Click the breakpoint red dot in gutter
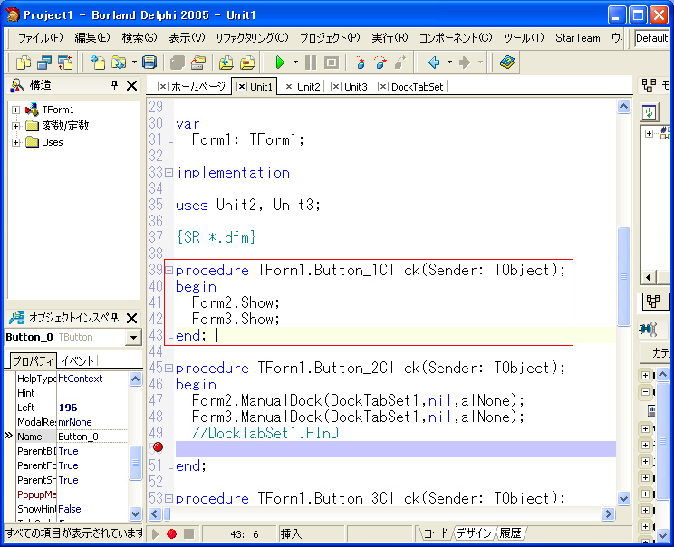This screenshot has width=674, height=547. 158,447
